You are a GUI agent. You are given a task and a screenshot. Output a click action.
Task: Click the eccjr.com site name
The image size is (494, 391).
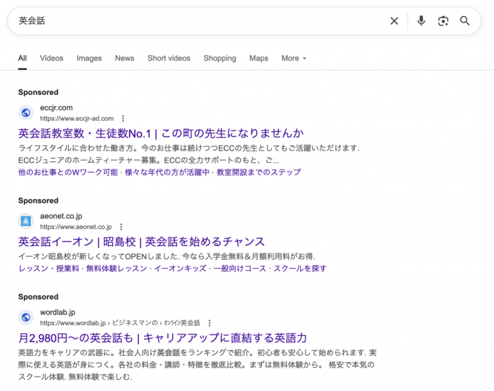(x=56, y=108)
